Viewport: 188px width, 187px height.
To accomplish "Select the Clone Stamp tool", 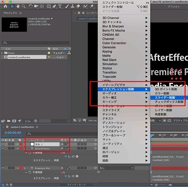I will (72, 6).
